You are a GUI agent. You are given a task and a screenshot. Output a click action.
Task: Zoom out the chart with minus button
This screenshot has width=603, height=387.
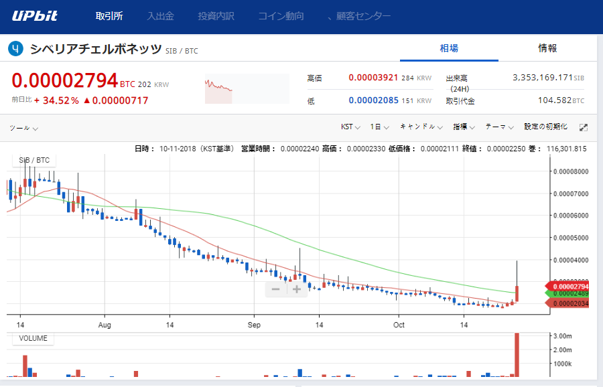(276, 289)
